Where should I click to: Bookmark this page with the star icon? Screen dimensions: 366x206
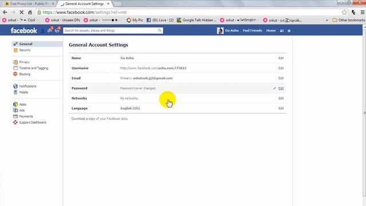pyautogui.click(x=344, y=13)
